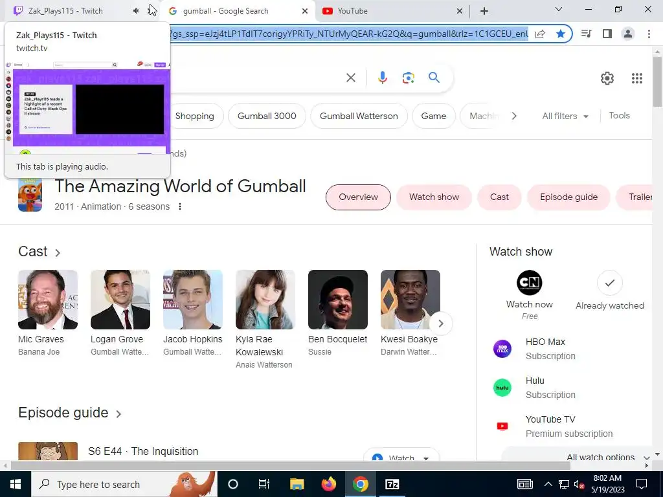Viewport: 663px width, 497px height.
Task: Open Ben Bocquelet cast entry
Action: (x=338, y=313)
